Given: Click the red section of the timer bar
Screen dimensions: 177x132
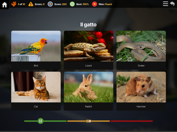Looking at the screenshot, I should pos(131,121).
